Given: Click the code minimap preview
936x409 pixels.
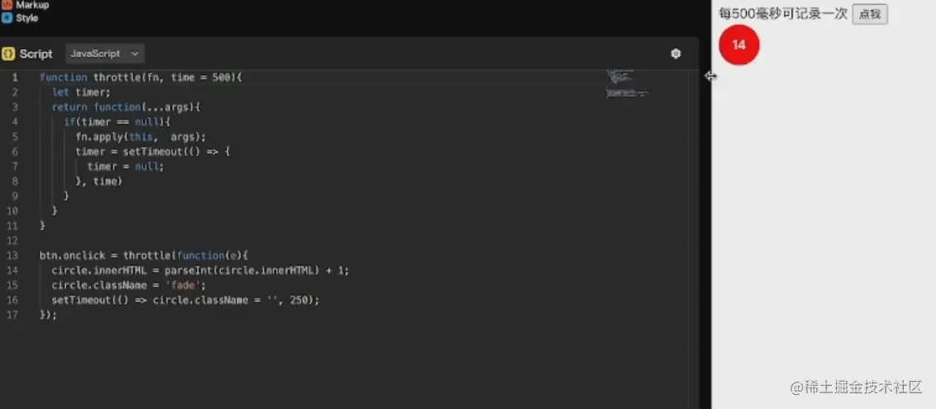Looking at the screenshot, I should coord(627,84).
